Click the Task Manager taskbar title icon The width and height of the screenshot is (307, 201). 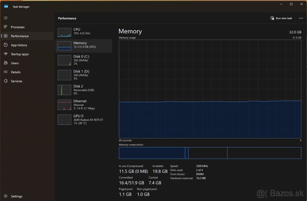pos(6,6)
